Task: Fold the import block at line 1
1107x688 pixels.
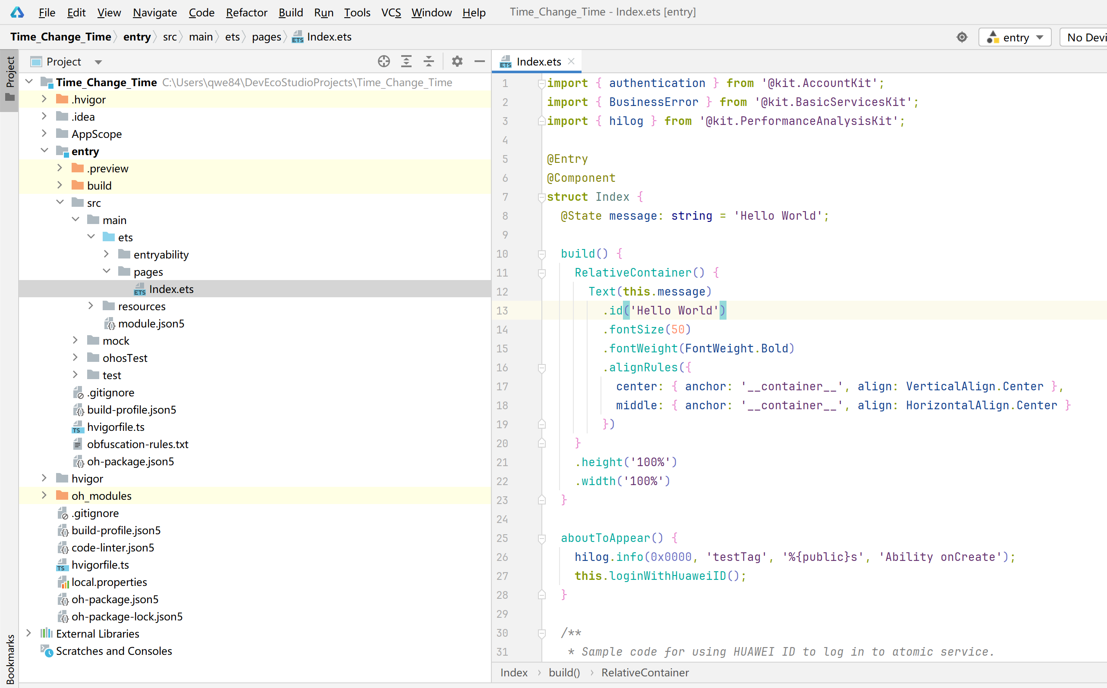Action: point(542,84)
